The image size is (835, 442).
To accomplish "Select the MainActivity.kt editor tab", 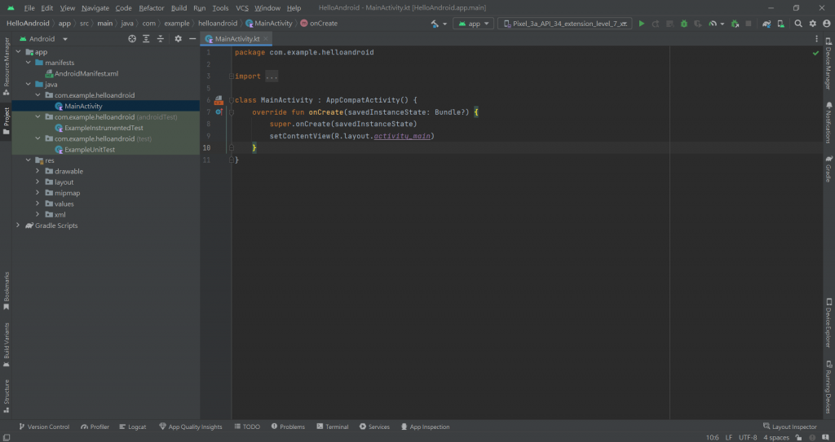I will click(x=236, y=39).
